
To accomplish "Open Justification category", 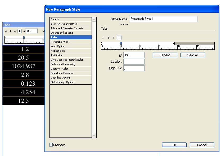I will point(71,55).
